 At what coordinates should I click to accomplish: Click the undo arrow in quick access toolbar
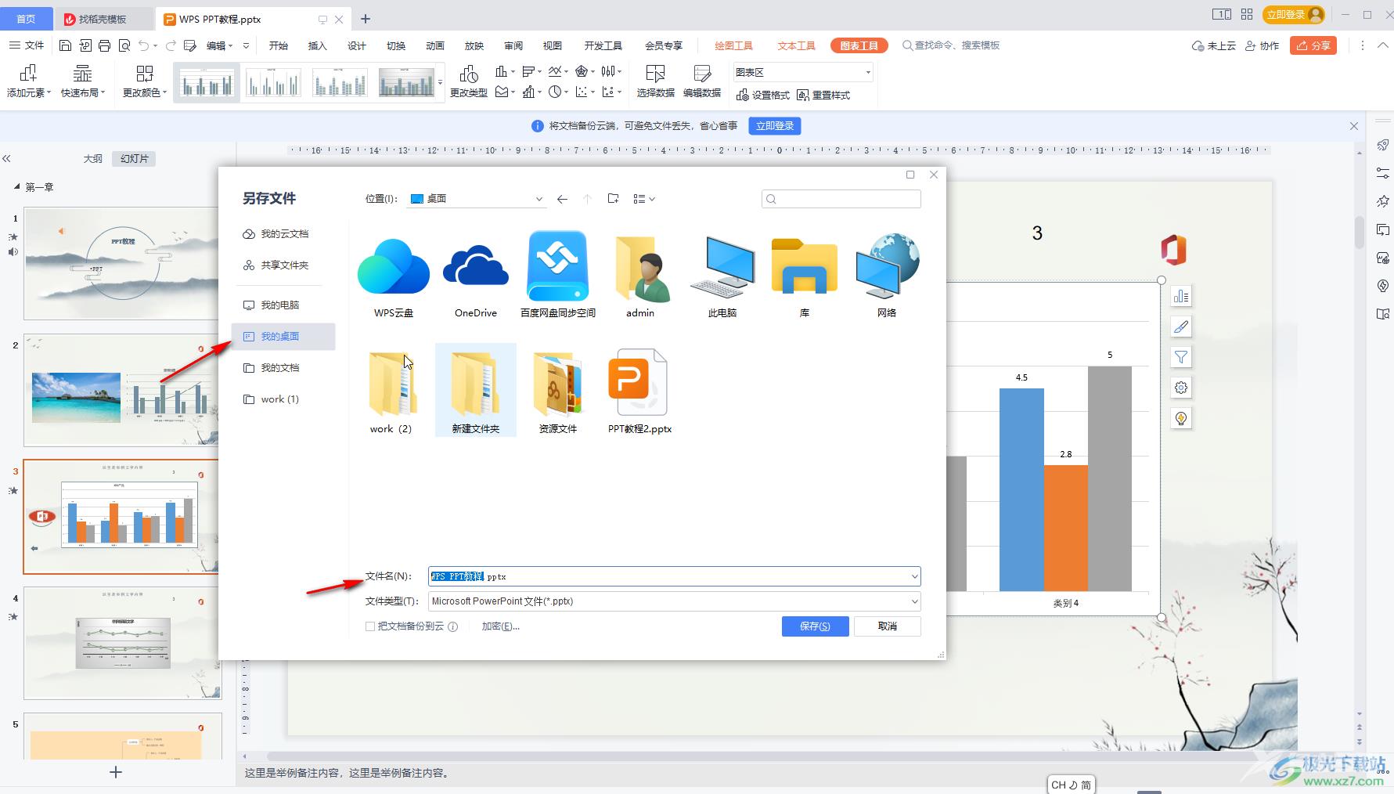pyautogui.click(x=144, y=45)
